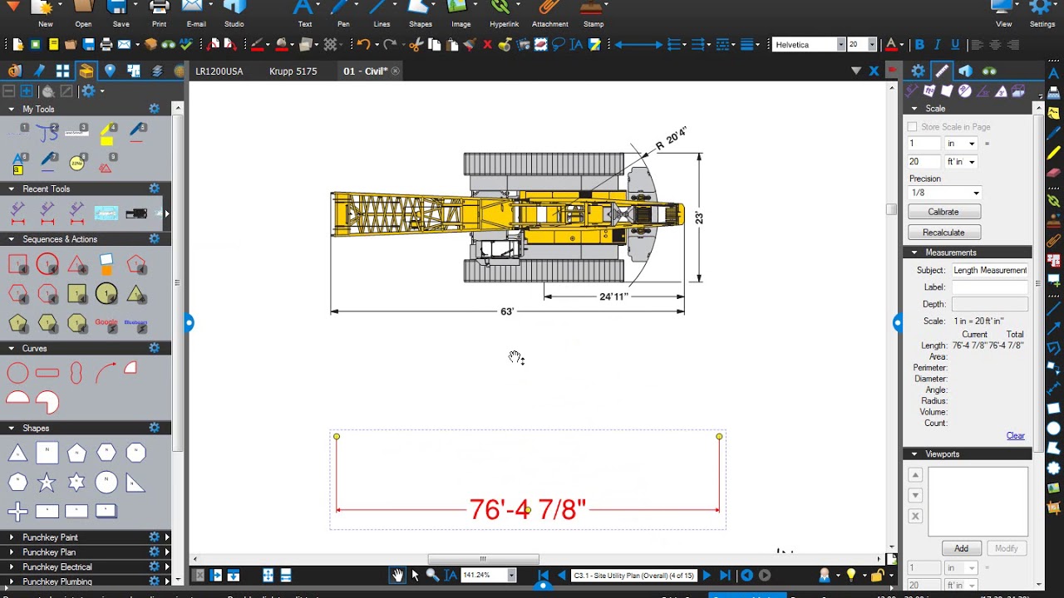Click the Attachment paperclip tool
The height and width of the screenshot is (598, 1064).
549,14
